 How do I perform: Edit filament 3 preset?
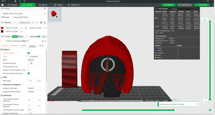coord(22,31)
